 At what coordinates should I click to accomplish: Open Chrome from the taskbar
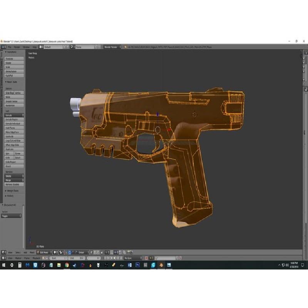point(67,265)
